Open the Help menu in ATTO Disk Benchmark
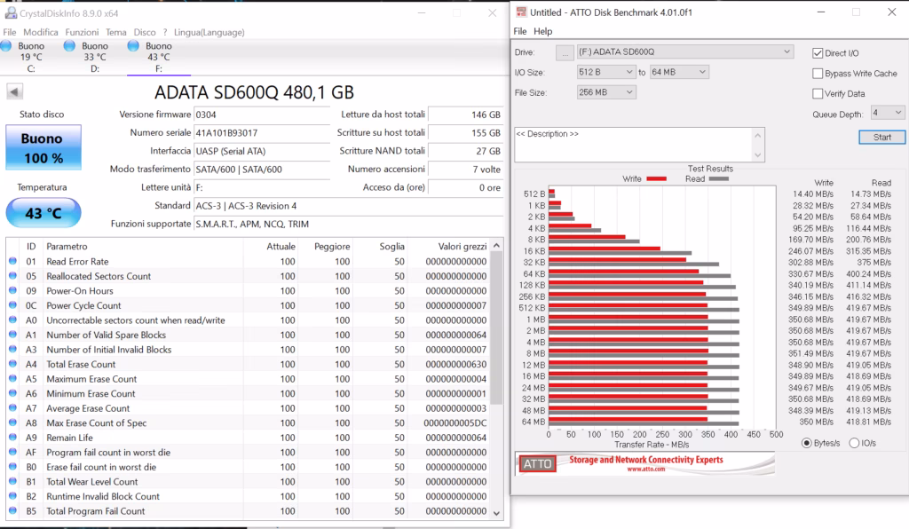The width and height of the screenshot is (909, 529). pyautogui.click(x=542, y=31)
